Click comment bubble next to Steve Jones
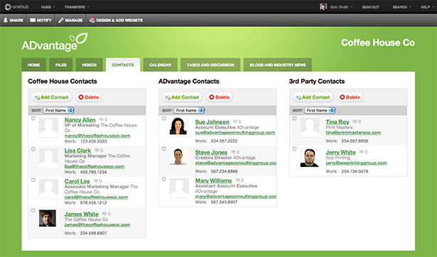 233,152
